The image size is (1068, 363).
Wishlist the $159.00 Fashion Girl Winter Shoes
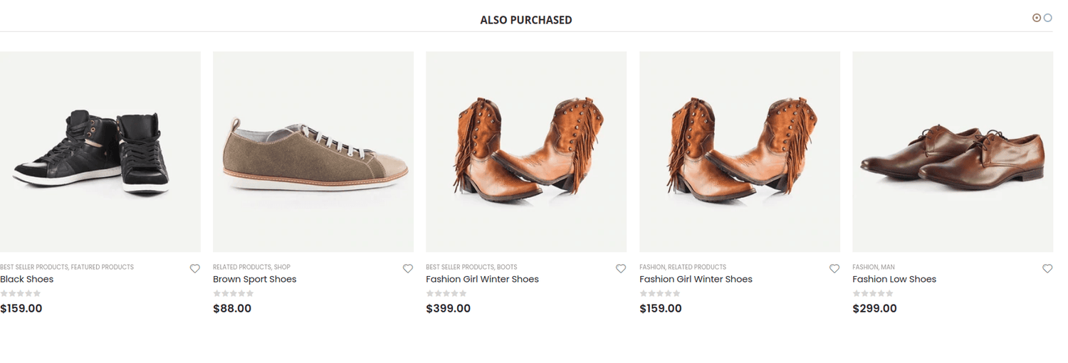834,268
